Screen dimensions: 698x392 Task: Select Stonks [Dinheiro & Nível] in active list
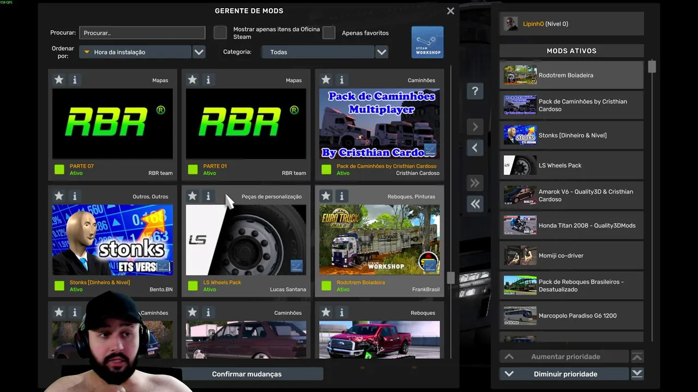(571, 135)
